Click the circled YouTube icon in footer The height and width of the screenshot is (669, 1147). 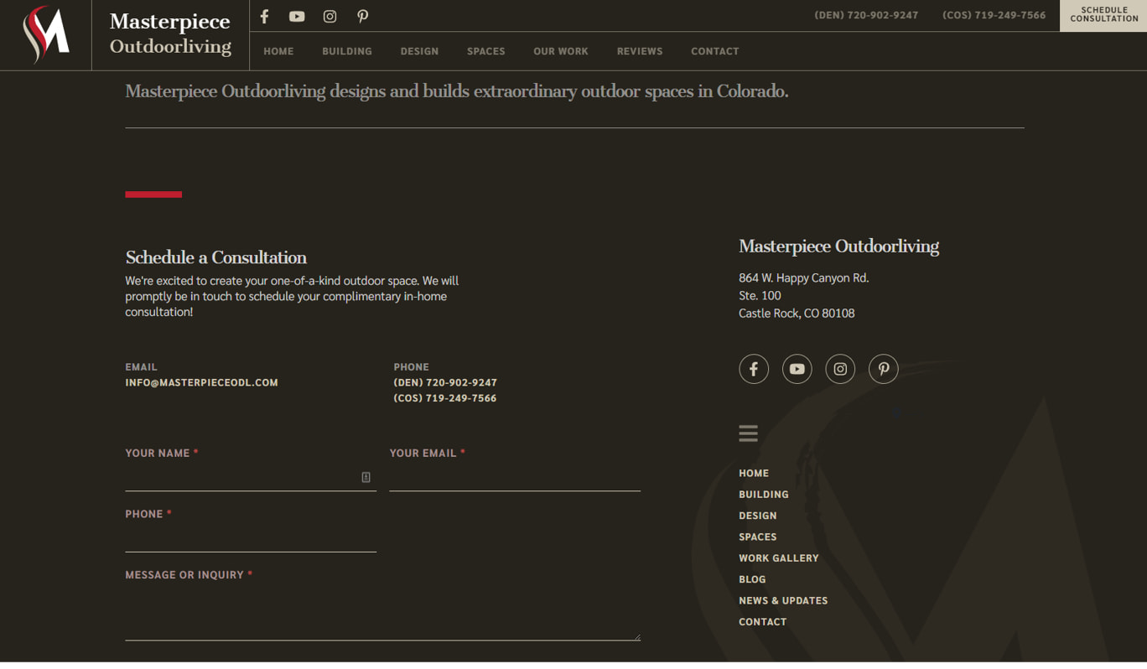click(x=797, y=369)
